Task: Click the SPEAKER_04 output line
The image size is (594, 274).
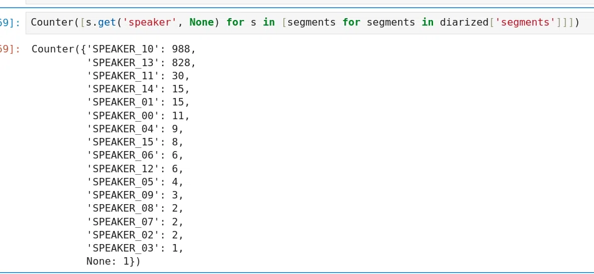Action: 135,129
